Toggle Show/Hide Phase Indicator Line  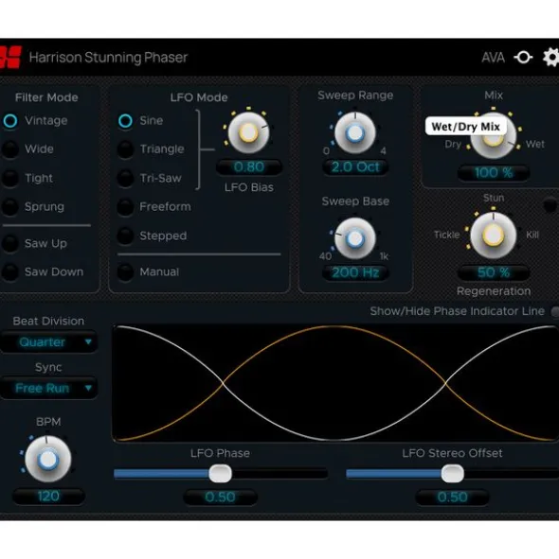[x=555, y=311]
